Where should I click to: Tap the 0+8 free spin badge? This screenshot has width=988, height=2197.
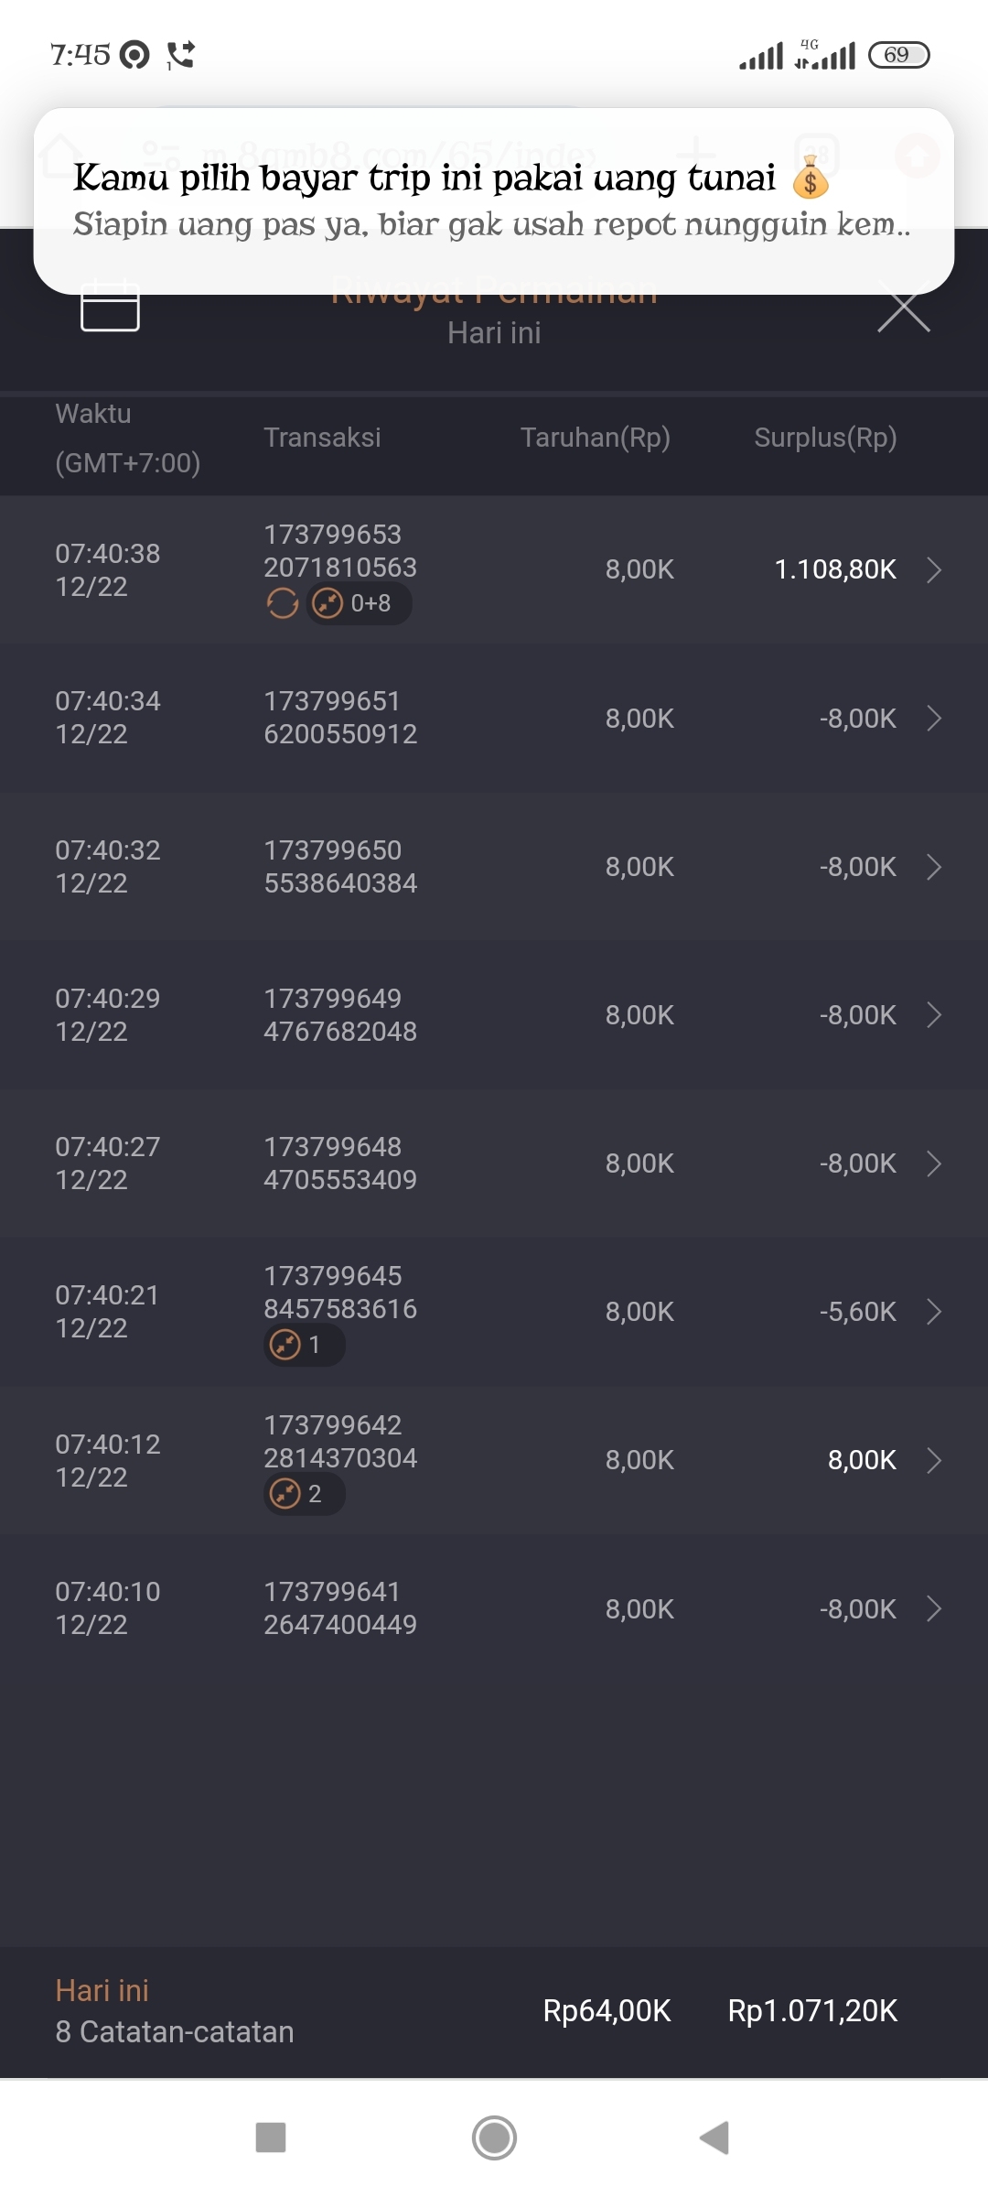coord(359,603)
